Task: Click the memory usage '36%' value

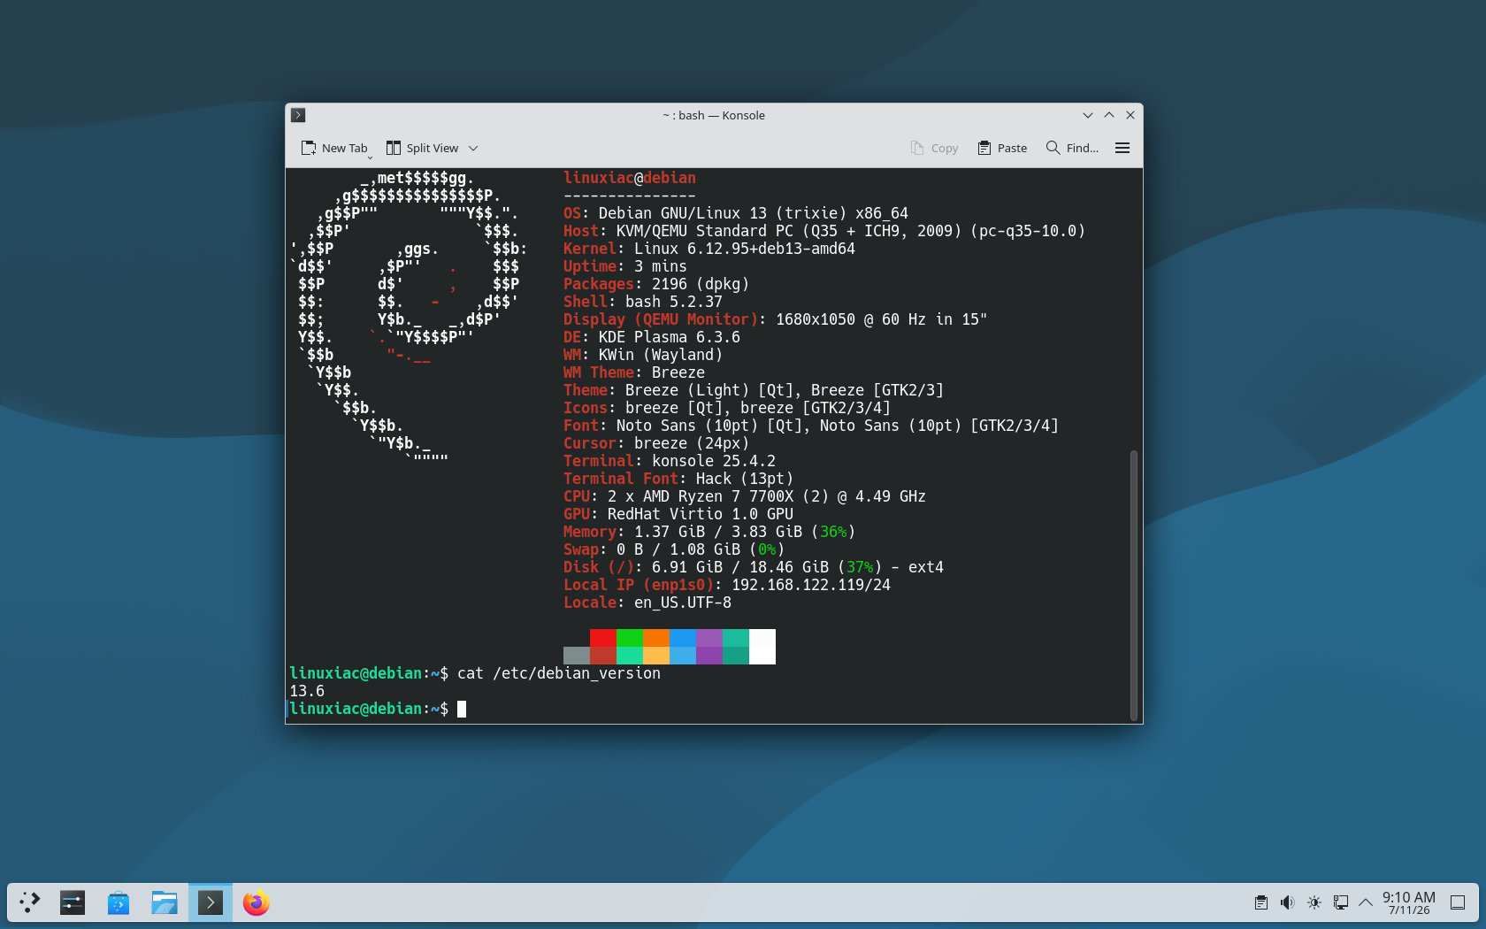Action: point(833,532)
